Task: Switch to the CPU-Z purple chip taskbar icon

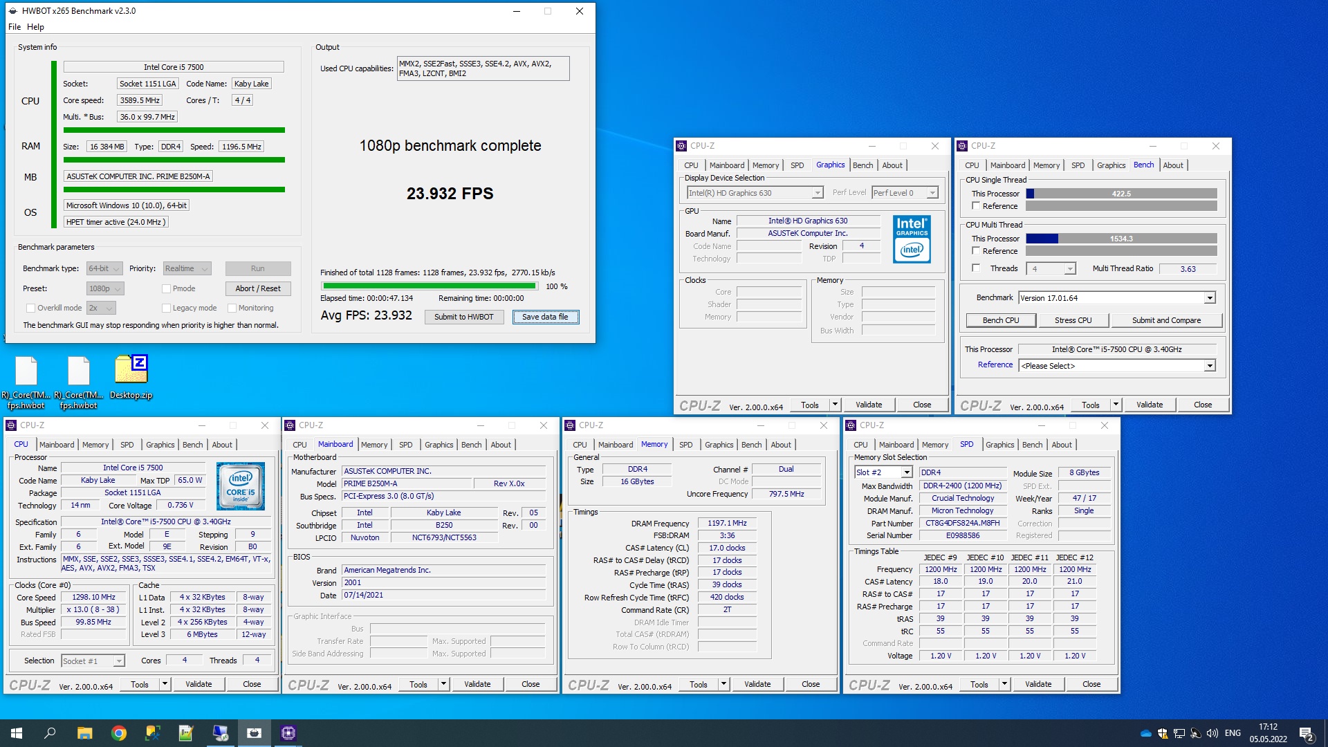Action: (288, 733)
